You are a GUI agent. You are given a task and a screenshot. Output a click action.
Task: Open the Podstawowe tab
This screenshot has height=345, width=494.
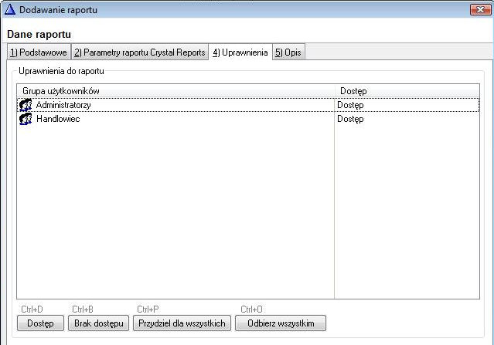[38, 52]
